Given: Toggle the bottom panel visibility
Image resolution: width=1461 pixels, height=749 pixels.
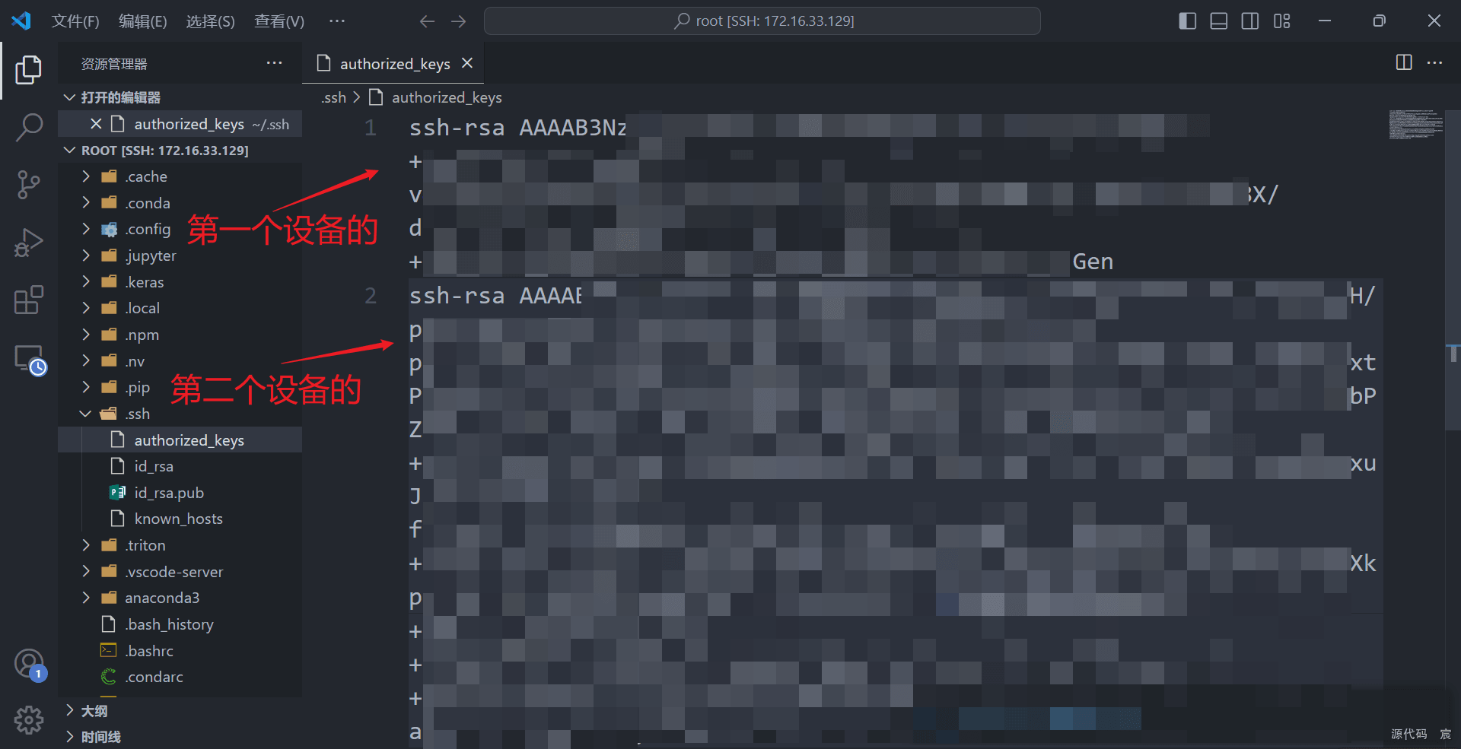Looking at the screenshot, I should 1218,21.
